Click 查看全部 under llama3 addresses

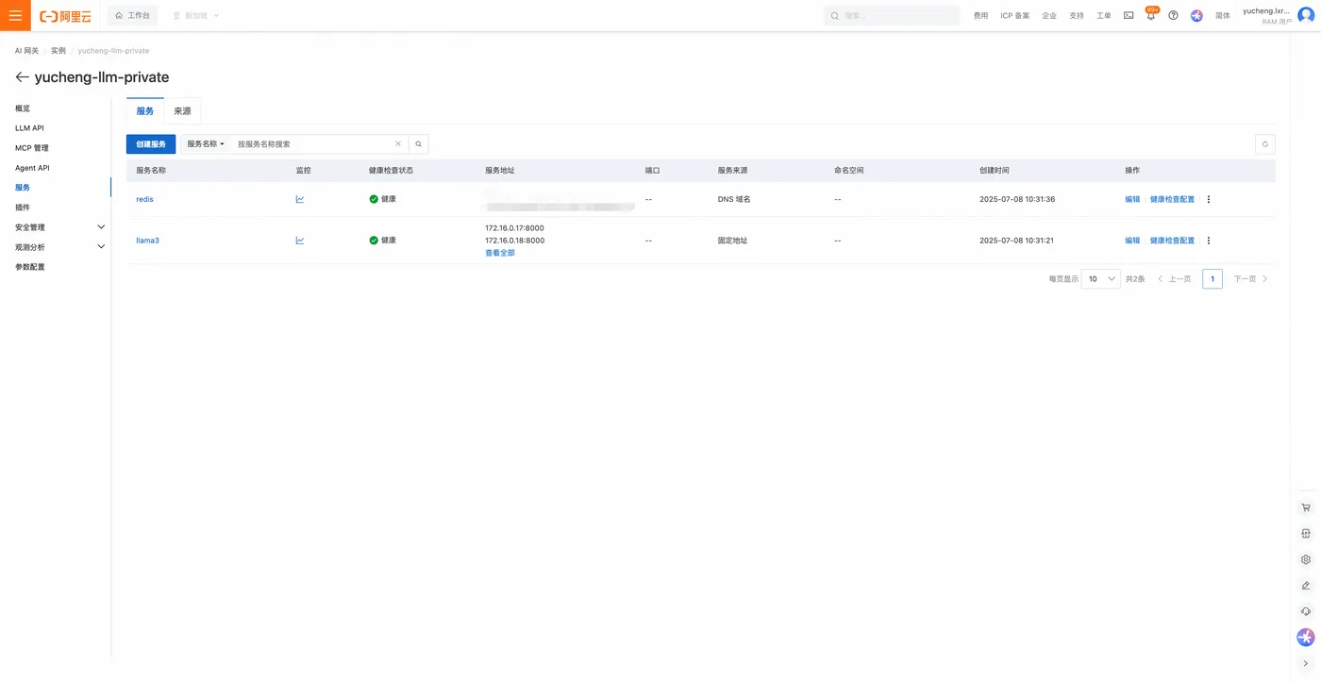[x=500, y=253]
